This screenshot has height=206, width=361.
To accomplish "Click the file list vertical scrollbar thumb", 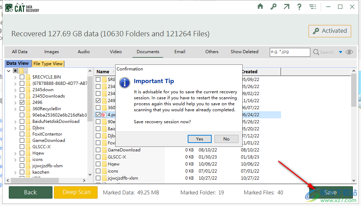I will coord(354,90).
